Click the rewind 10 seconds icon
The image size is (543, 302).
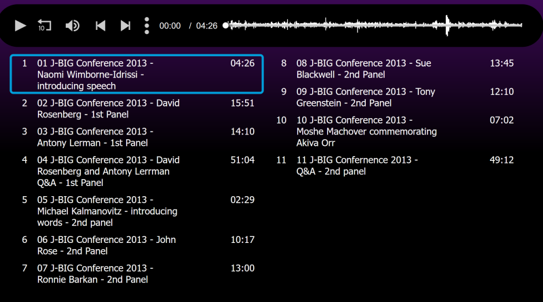click(45, 26)
